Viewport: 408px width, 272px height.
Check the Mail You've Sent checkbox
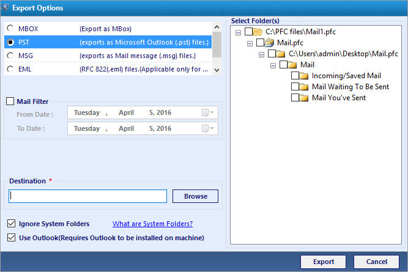point(295,98)
